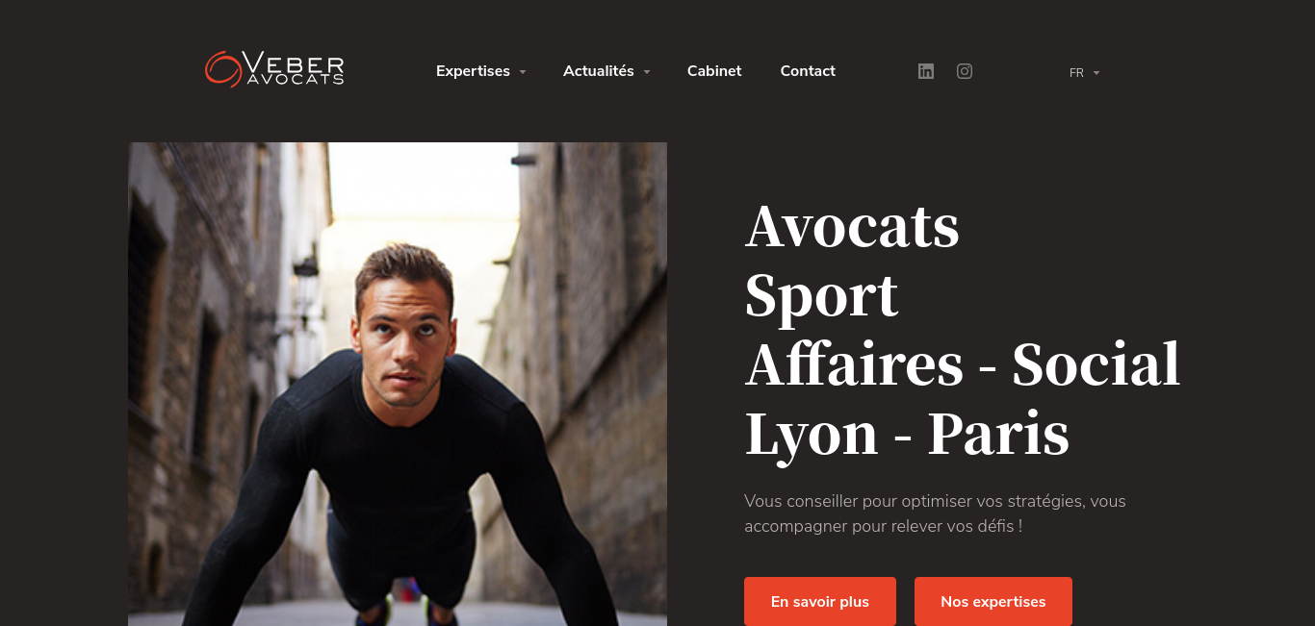This screenshot has height=626, width=1315.
Task: Open the Expertises menu label
Action: tap(473, 71)
